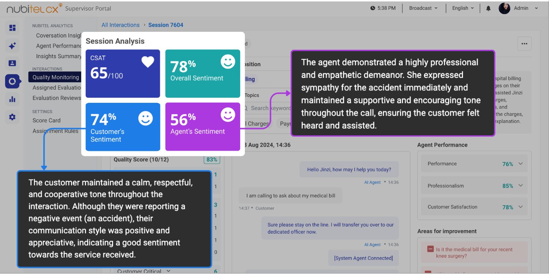This screenshot has height=274, width=549.
Task: Open the contact card icon in sidebar
Action: pyautogui.click(x=12, y=63)
